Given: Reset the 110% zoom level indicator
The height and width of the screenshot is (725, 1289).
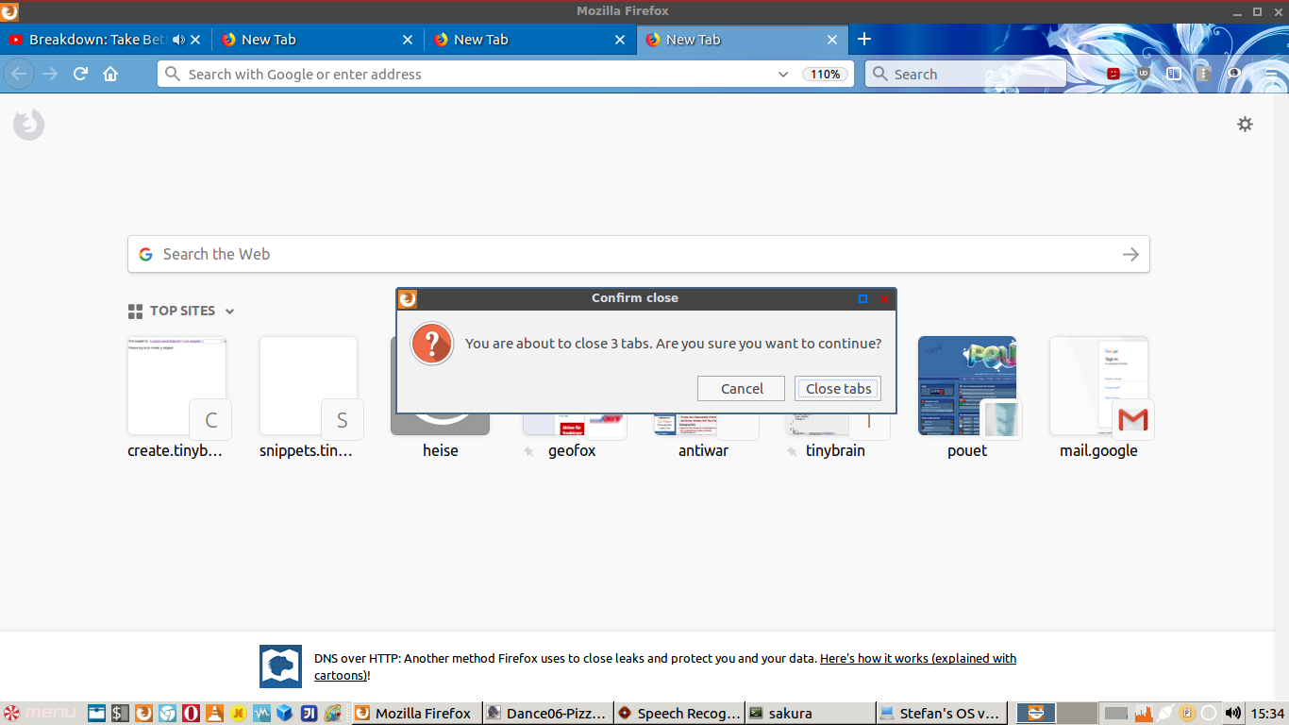Looking at the screenshot, I should coord(825,75).
